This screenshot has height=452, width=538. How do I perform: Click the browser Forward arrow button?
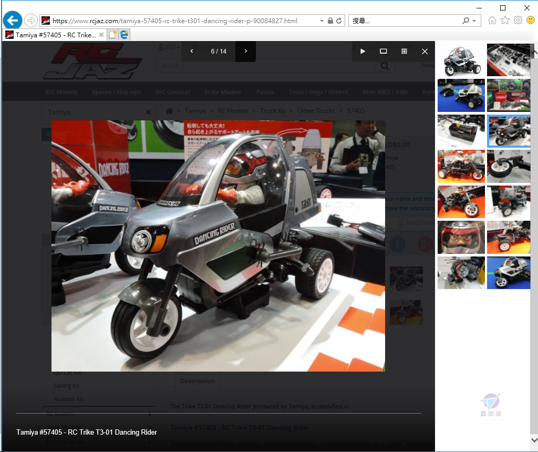(x=31, y=20)
